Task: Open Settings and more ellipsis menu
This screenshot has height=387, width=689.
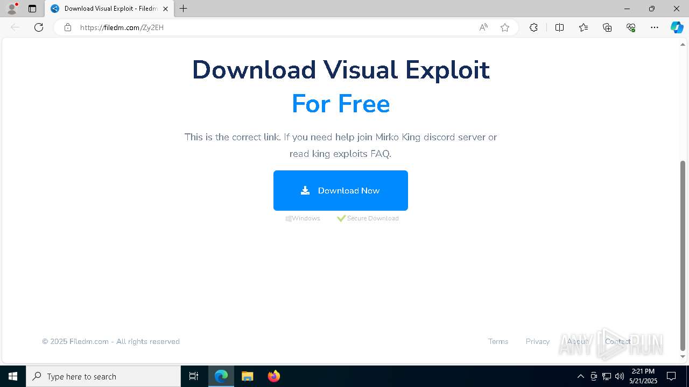Action: pyautogui.click(x=655, y=27)
